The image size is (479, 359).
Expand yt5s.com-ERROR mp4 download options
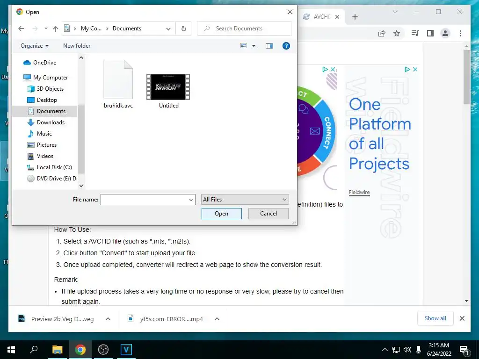pos(217,319)
